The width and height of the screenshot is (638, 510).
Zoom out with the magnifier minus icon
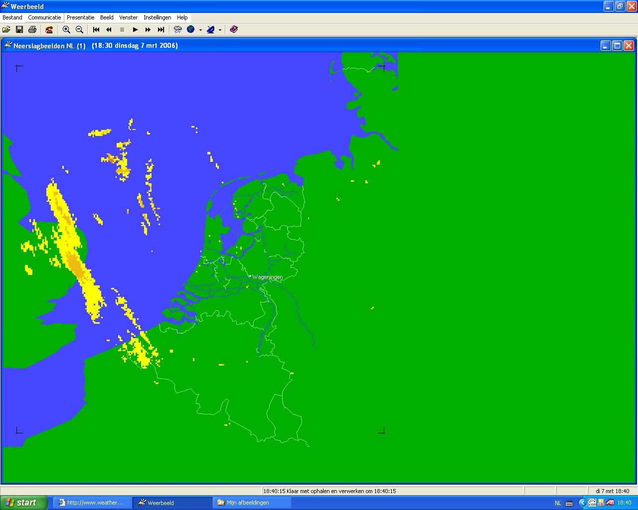[79, 30]
